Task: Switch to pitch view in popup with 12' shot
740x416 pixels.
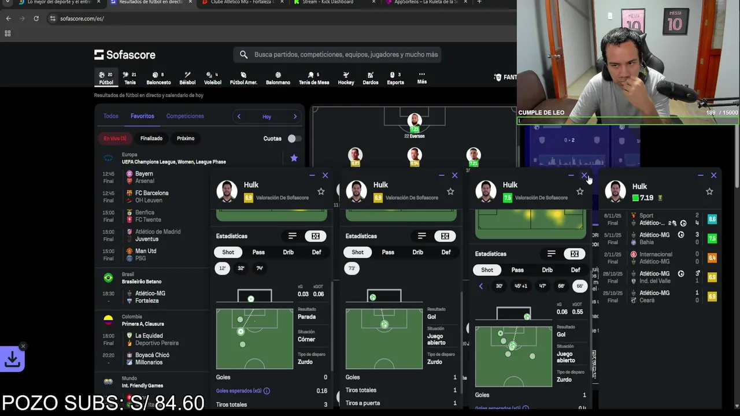Action: (316, 236)
